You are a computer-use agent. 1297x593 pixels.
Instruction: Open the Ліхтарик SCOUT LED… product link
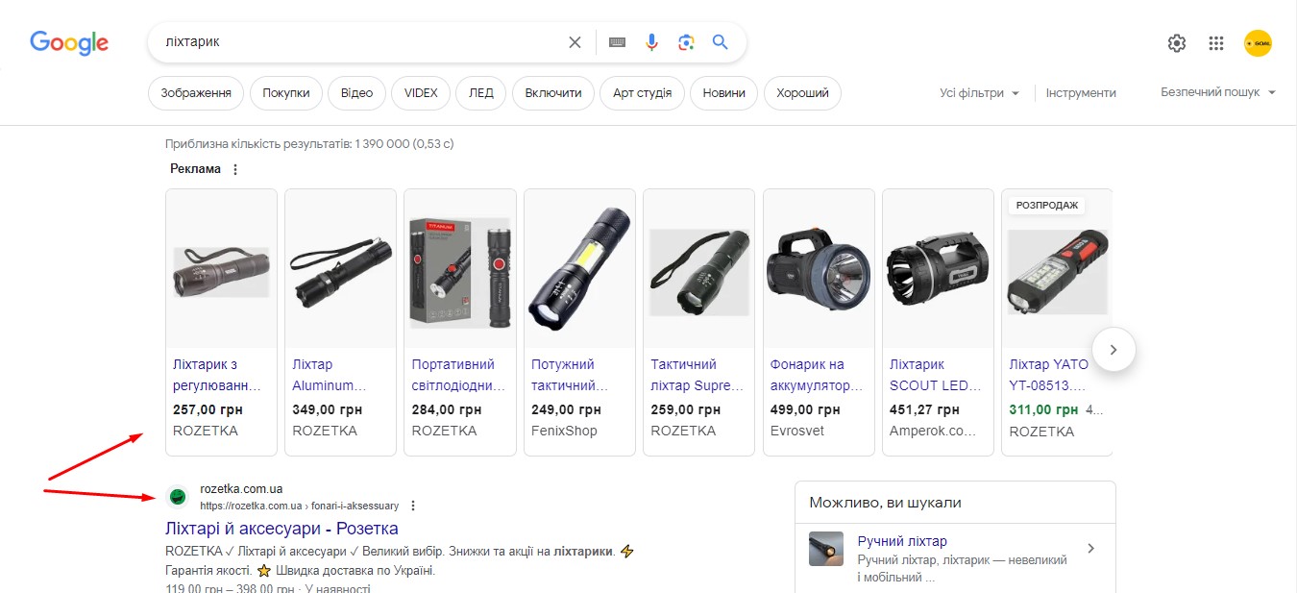click(x=936, y=375)
